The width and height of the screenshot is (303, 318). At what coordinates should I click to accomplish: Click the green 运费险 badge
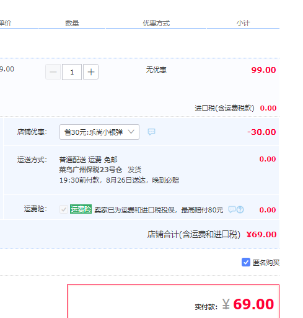coord(81,209)
